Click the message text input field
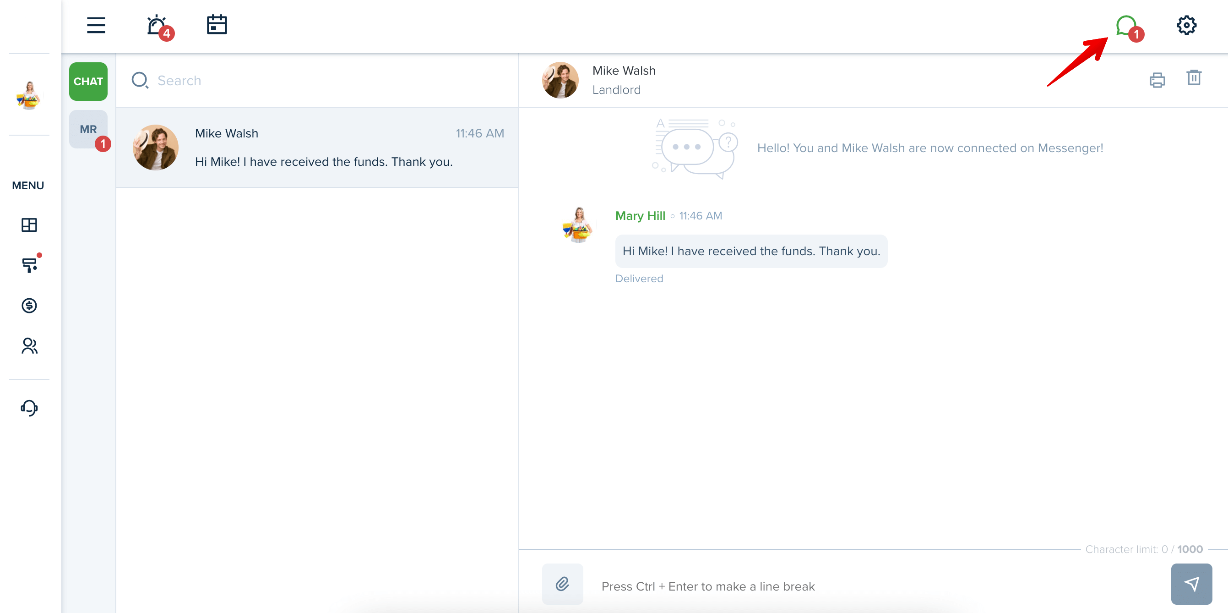The width and height of the screenshot is (1228, 613). (x=877, y=586)
